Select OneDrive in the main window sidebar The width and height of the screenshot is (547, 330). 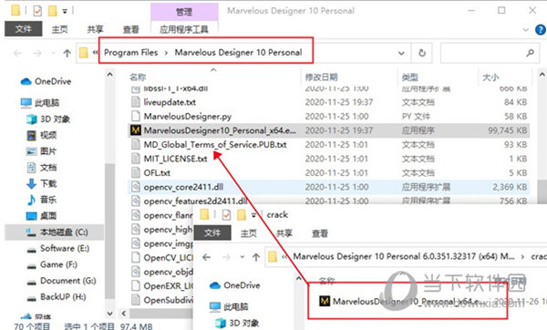pyautogui.click(x=46, y=82)
